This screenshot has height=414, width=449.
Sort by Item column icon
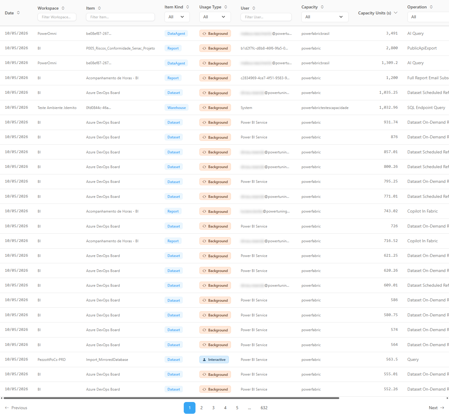coord(99,8)
